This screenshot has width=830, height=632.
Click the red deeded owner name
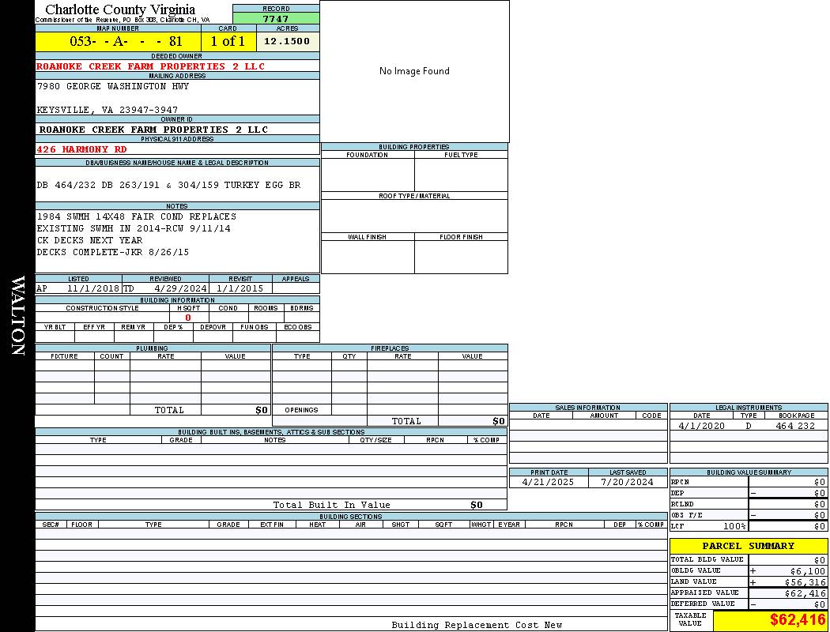(151, 66)
